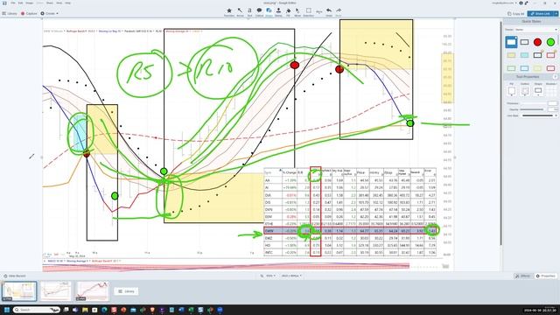This screenshot has height=315, width=560.
Task: Open the View menu
Action: pos(59,3)
